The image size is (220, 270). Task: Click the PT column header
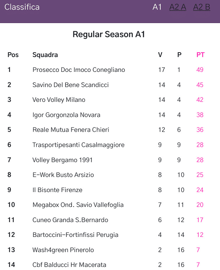(200, 55)
